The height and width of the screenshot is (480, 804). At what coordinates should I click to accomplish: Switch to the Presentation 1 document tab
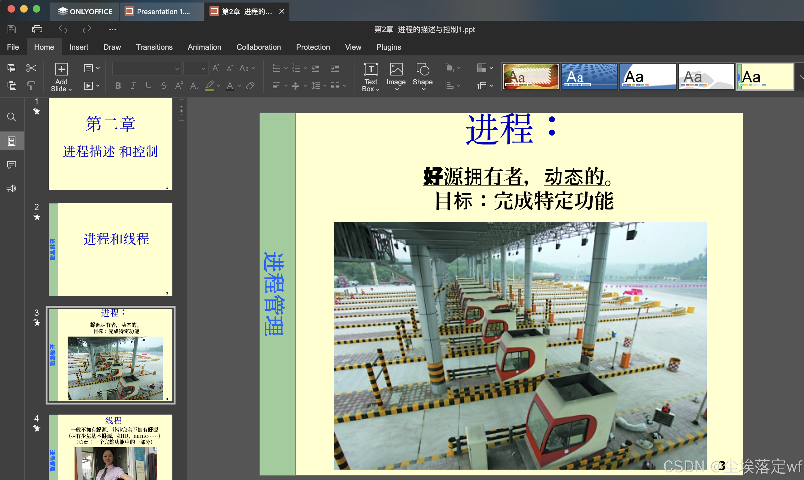161,12
